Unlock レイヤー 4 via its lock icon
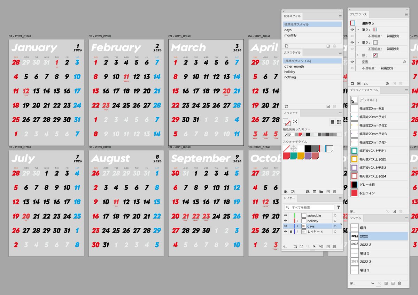Viewport: 418px width, 295px height. (291, 232)
